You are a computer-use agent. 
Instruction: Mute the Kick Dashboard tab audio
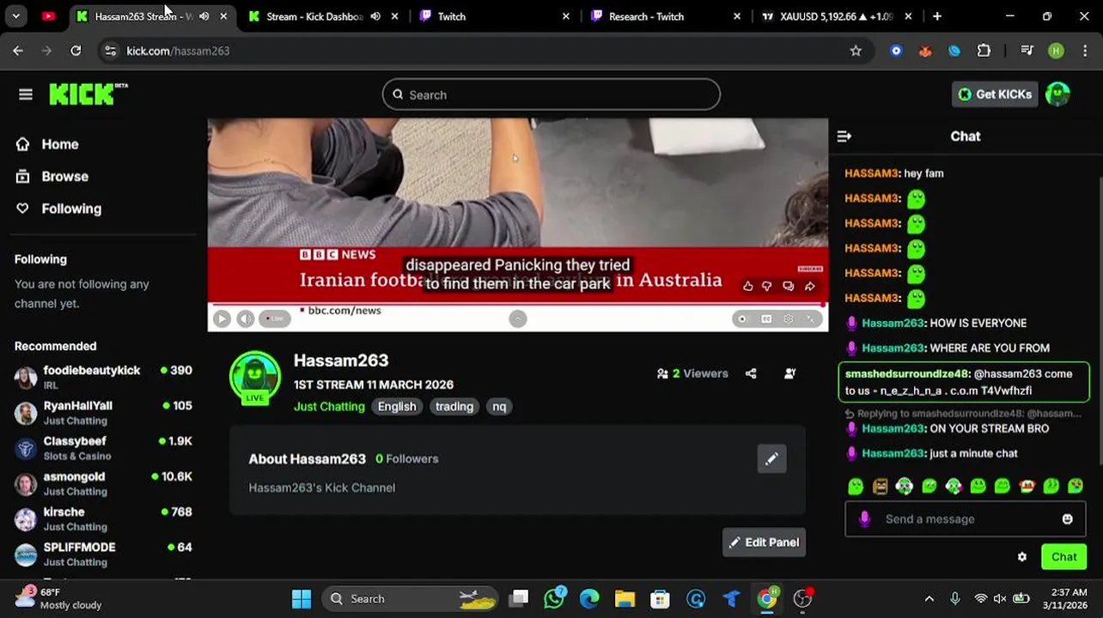click(x=375, y=16)
